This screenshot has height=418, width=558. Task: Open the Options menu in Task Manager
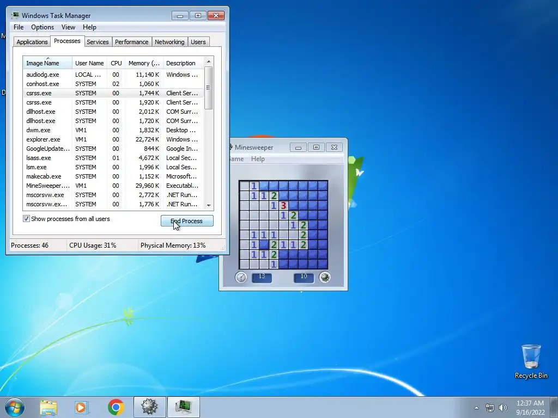pyautogui.click(x=43, y=27)
